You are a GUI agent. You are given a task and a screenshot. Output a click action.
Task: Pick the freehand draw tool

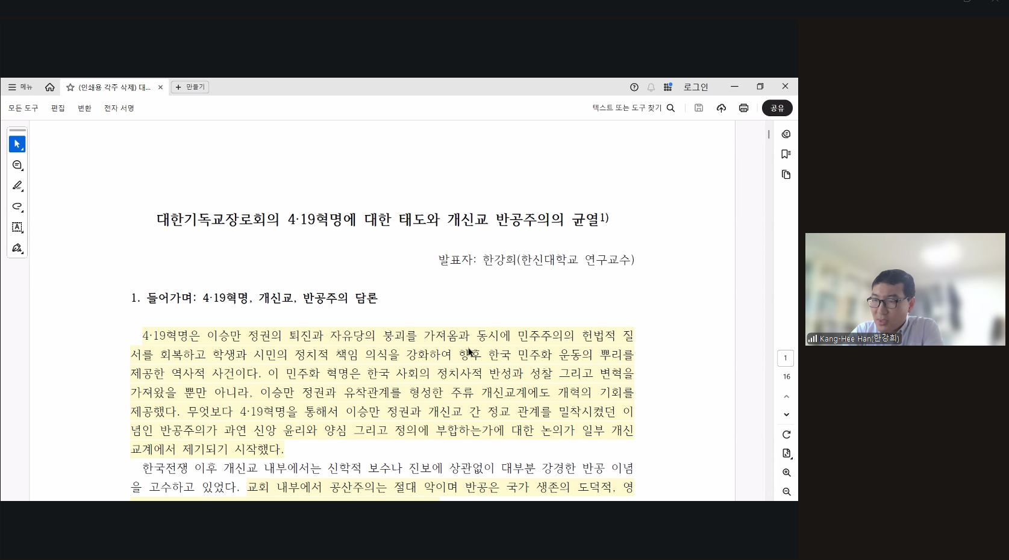(17, 207)
